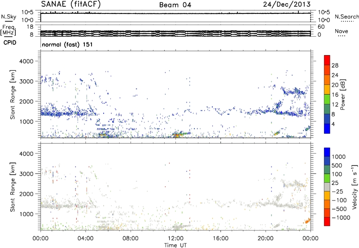
Task: Click the '20:00' time axis tick label
Action: pos(266,238)
